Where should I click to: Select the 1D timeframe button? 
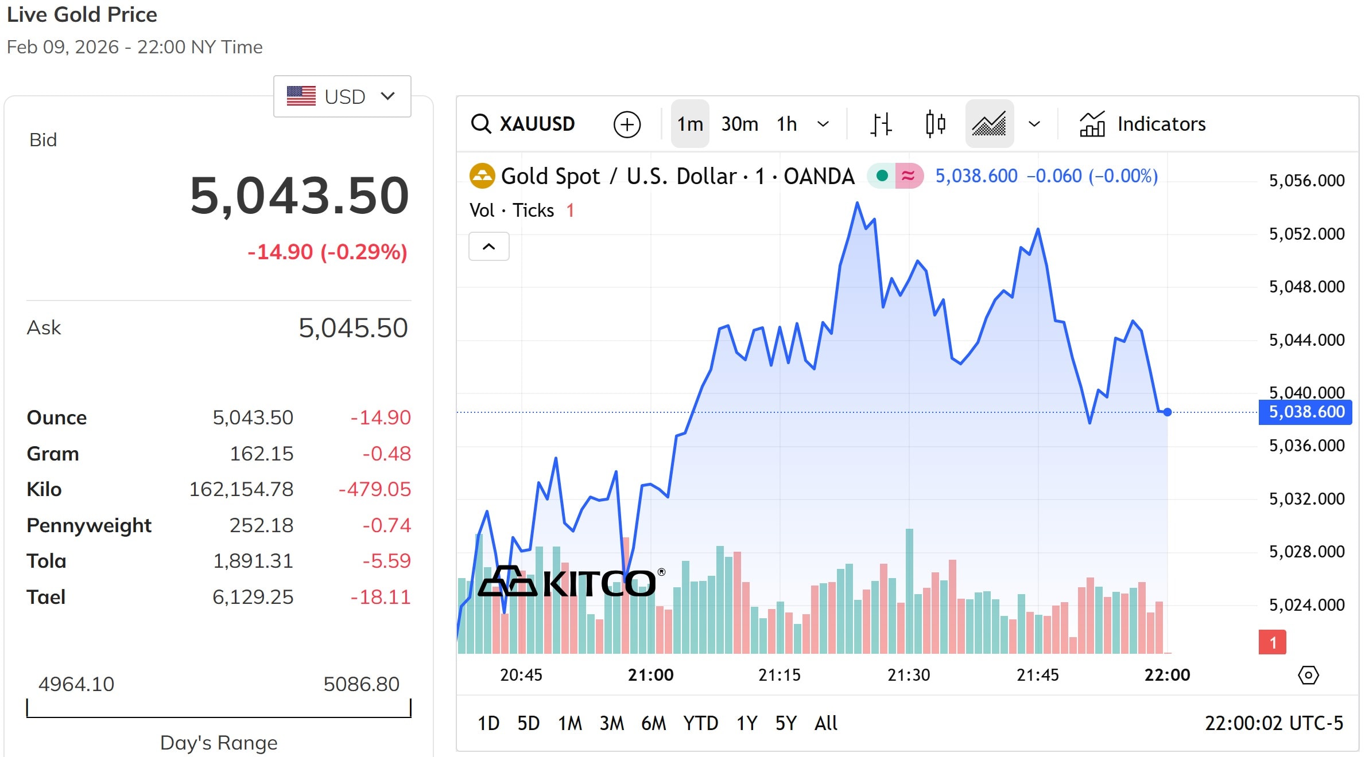(x=488, y=724)
